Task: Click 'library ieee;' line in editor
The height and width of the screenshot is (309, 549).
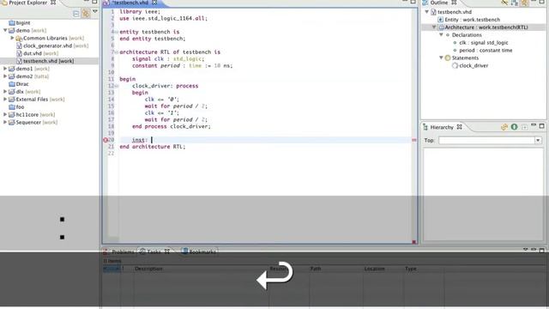Action: 140,11
